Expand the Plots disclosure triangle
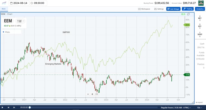206x110 pixels. (4, 32)
